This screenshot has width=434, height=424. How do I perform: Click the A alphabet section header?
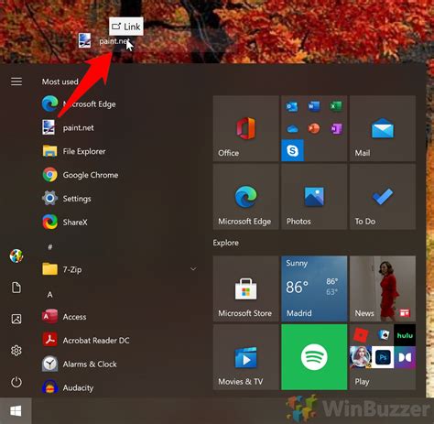pos(50,295)
